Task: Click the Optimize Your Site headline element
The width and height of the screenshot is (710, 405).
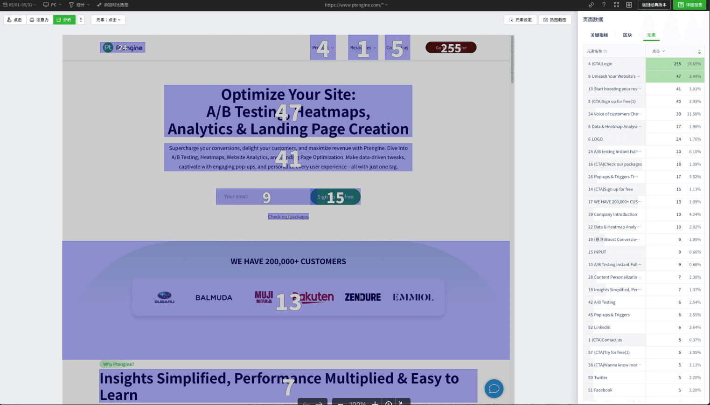Action: point(288,111)
